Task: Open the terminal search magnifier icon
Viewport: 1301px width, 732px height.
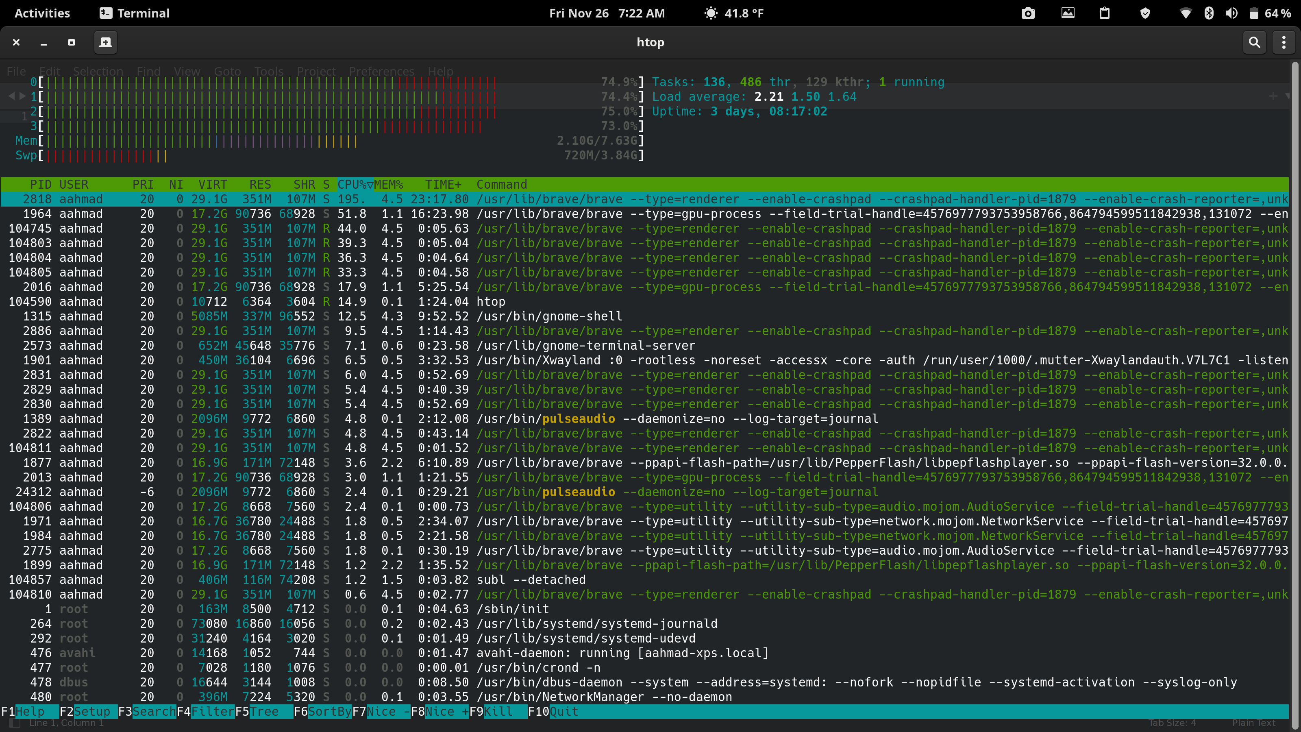Action: tap(1255, 42)
